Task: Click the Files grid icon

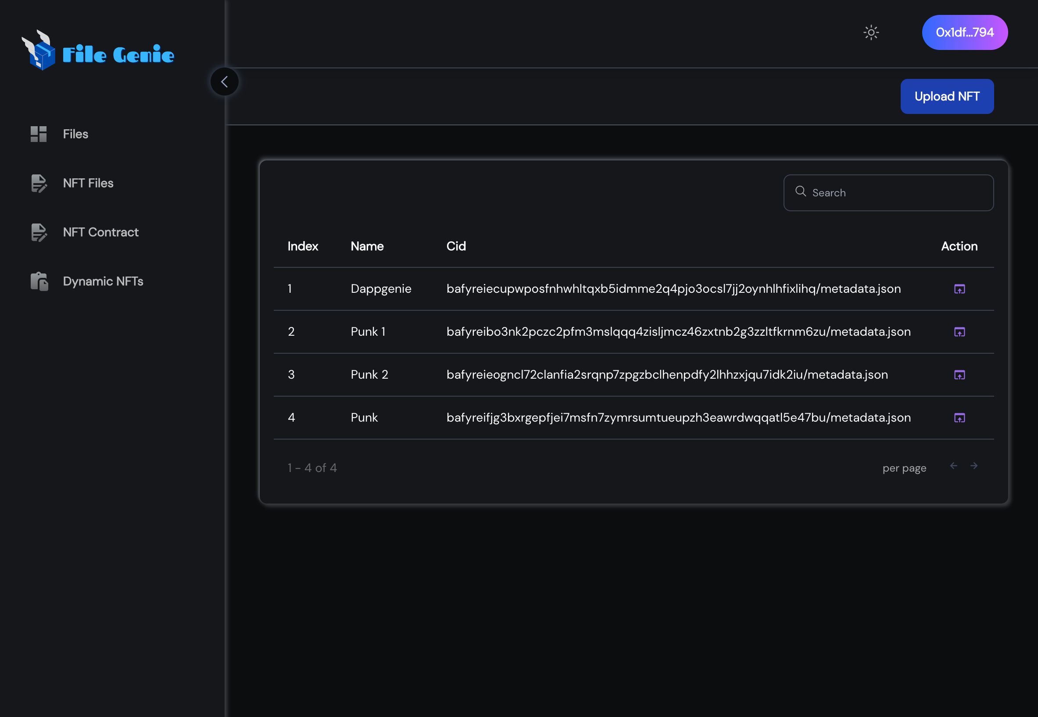Action: point(39,134)
